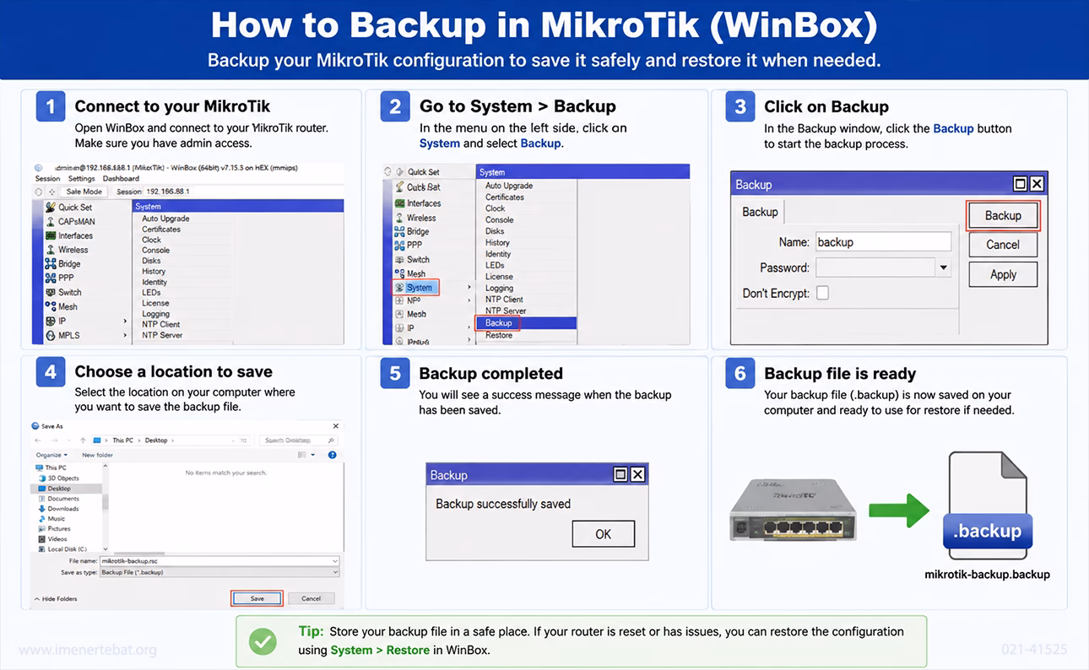
Task: Click the File name field in Save As
Action: coord(219,560)
